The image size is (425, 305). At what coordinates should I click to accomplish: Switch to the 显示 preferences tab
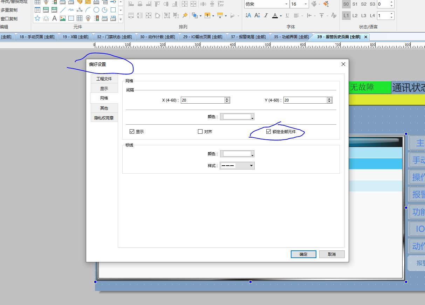coord(104,89)
